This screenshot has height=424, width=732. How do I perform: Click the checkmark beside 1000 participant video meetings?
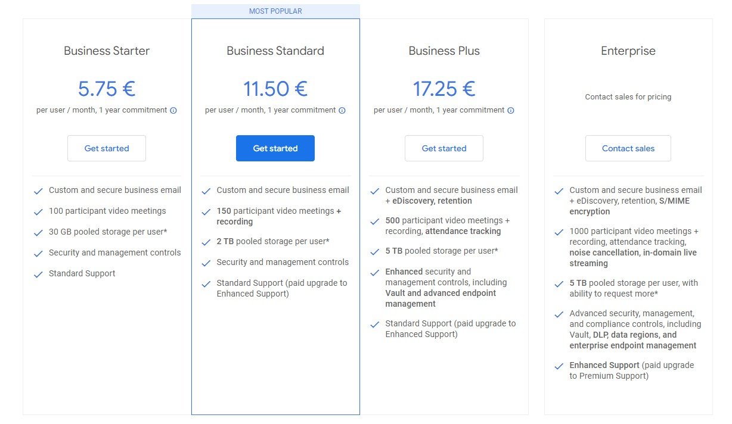(559, 232)
